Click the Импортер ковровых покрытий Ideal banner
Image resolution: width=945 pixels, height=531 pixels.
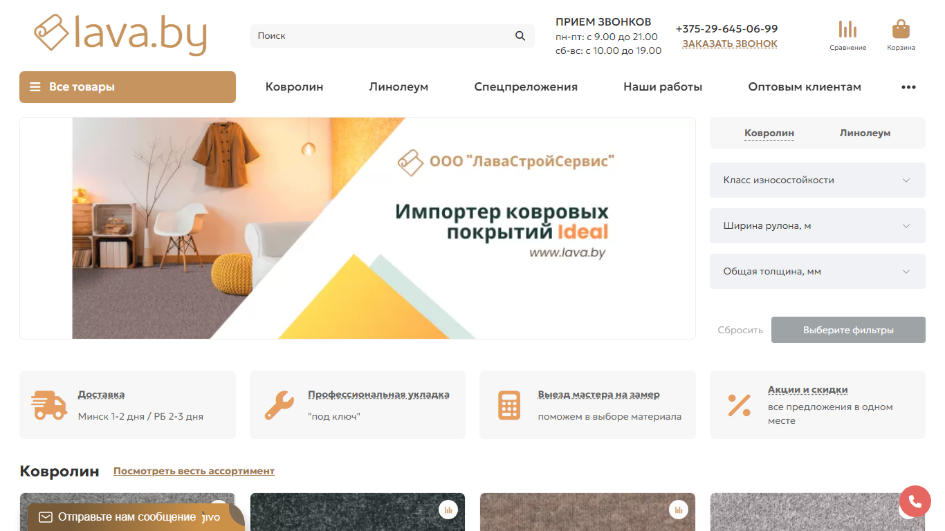pos(358,228)
